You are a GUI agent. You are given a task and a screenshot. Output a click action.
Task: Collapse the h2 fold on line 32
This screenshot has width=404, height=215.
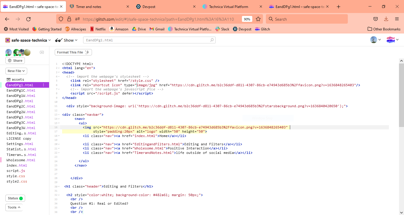pos(59,195)
